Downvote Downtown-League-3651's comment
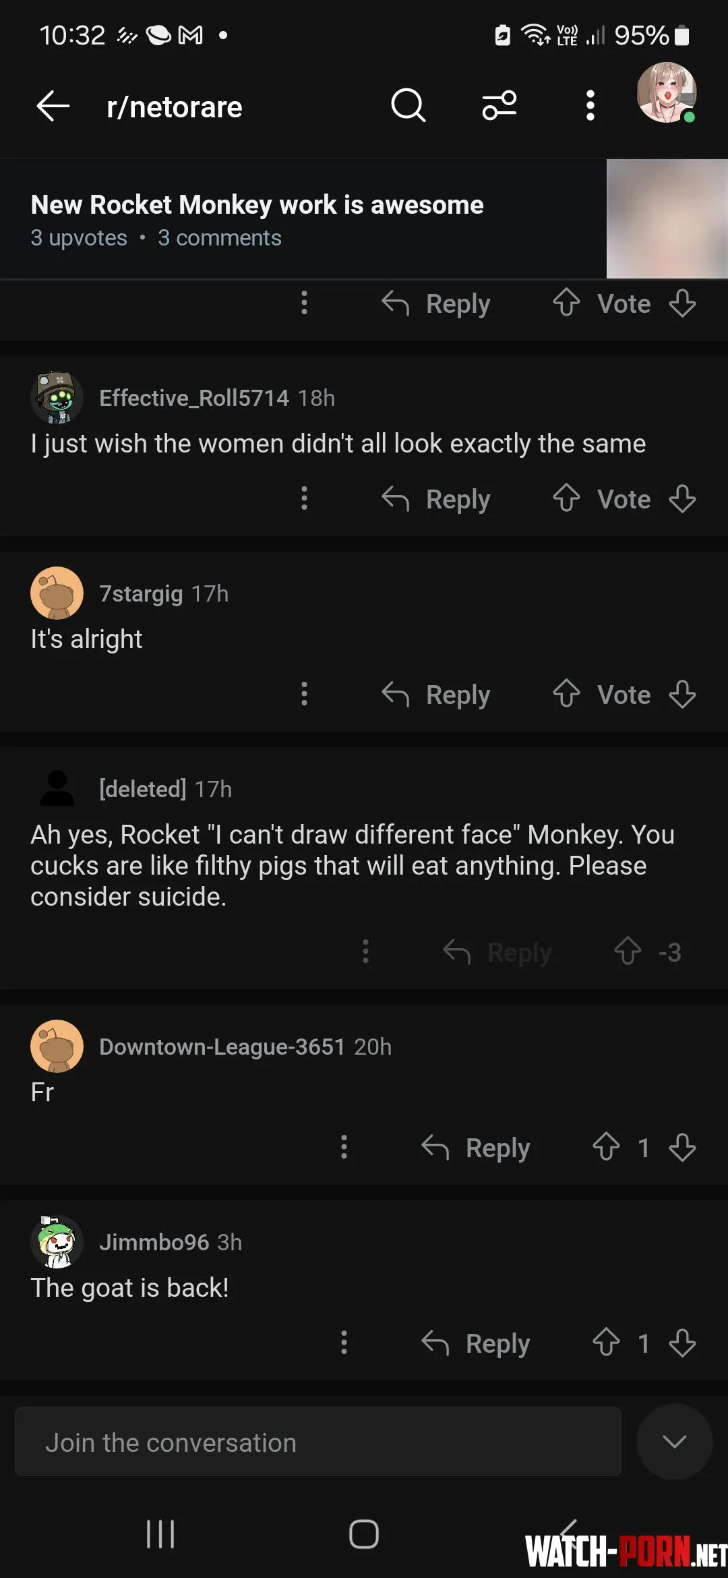The image size is (728, 1578). (x=682, y=1147)
